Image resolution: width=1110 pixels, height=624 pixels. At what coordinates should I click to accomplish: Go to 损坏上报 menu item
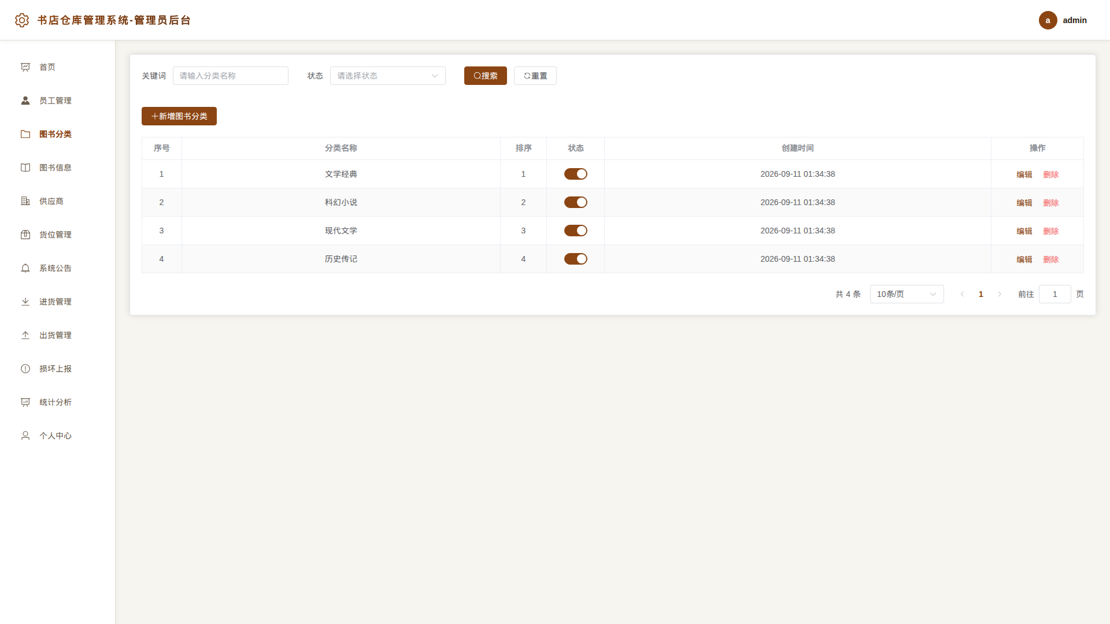point(58,369)
